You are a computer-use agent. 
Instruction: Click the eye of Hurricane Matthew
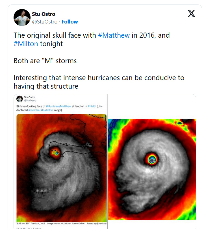(x=55, y=153)
